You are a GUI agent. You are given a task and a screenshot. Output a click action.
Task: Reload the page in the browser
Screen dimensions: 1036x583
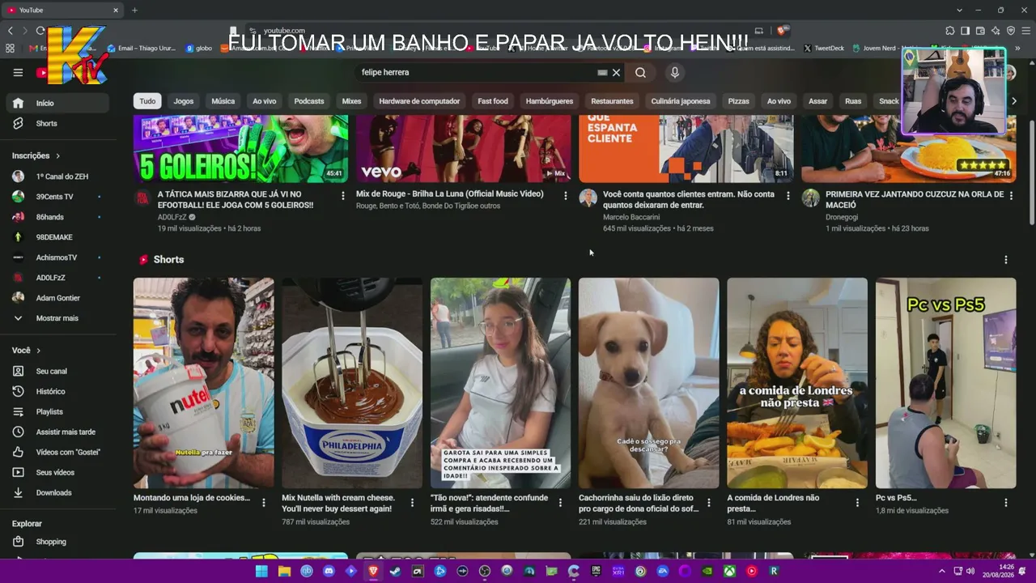tap(40, 30)
